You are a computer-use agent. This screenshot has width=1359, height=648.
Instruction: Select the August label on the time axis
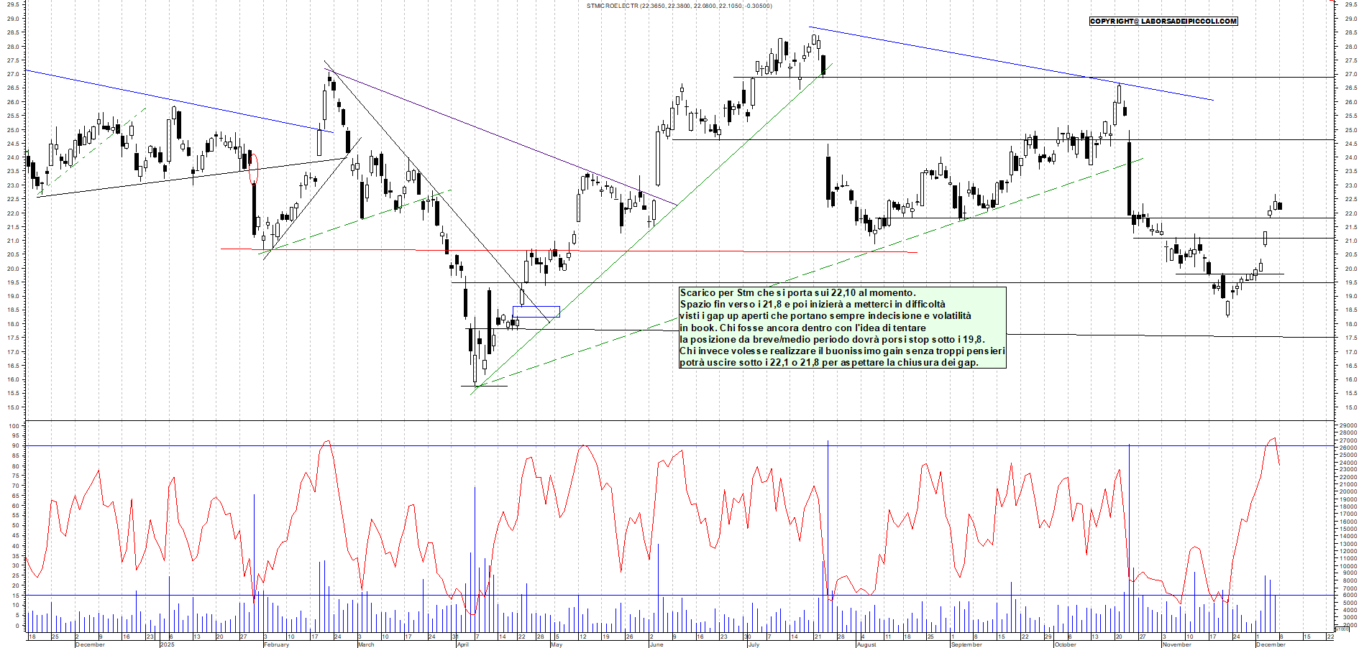[x=866, y=644]
